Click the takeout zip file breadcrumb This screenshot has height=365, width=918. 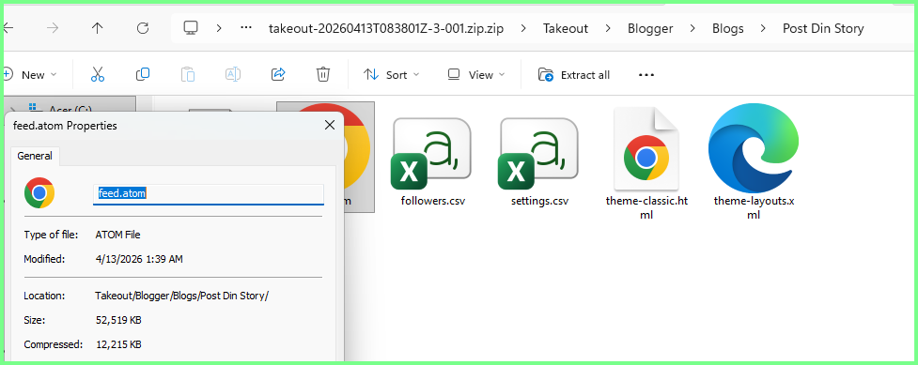point(386,28)
